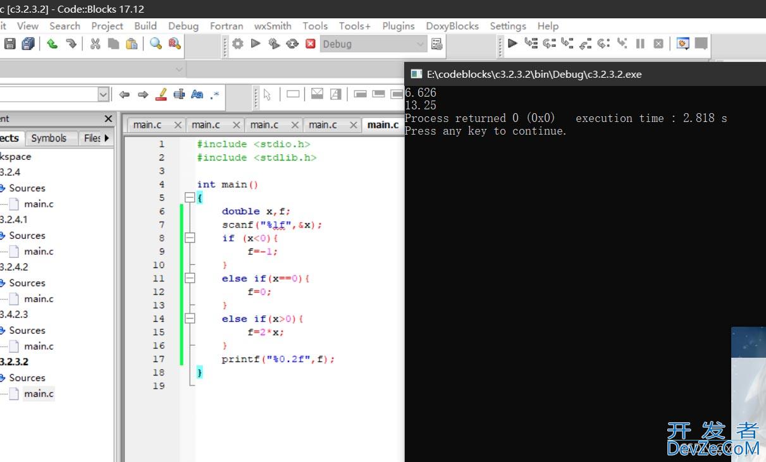
Task: Click the Save all files icon
Action: [x=28, y=44]
